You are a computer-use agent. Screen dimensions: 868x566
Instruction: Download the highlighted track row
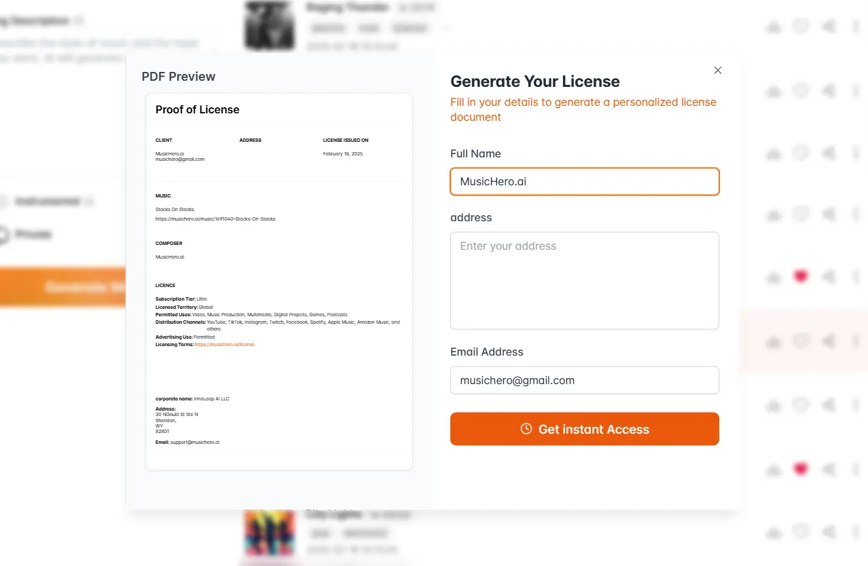point(774,341)
